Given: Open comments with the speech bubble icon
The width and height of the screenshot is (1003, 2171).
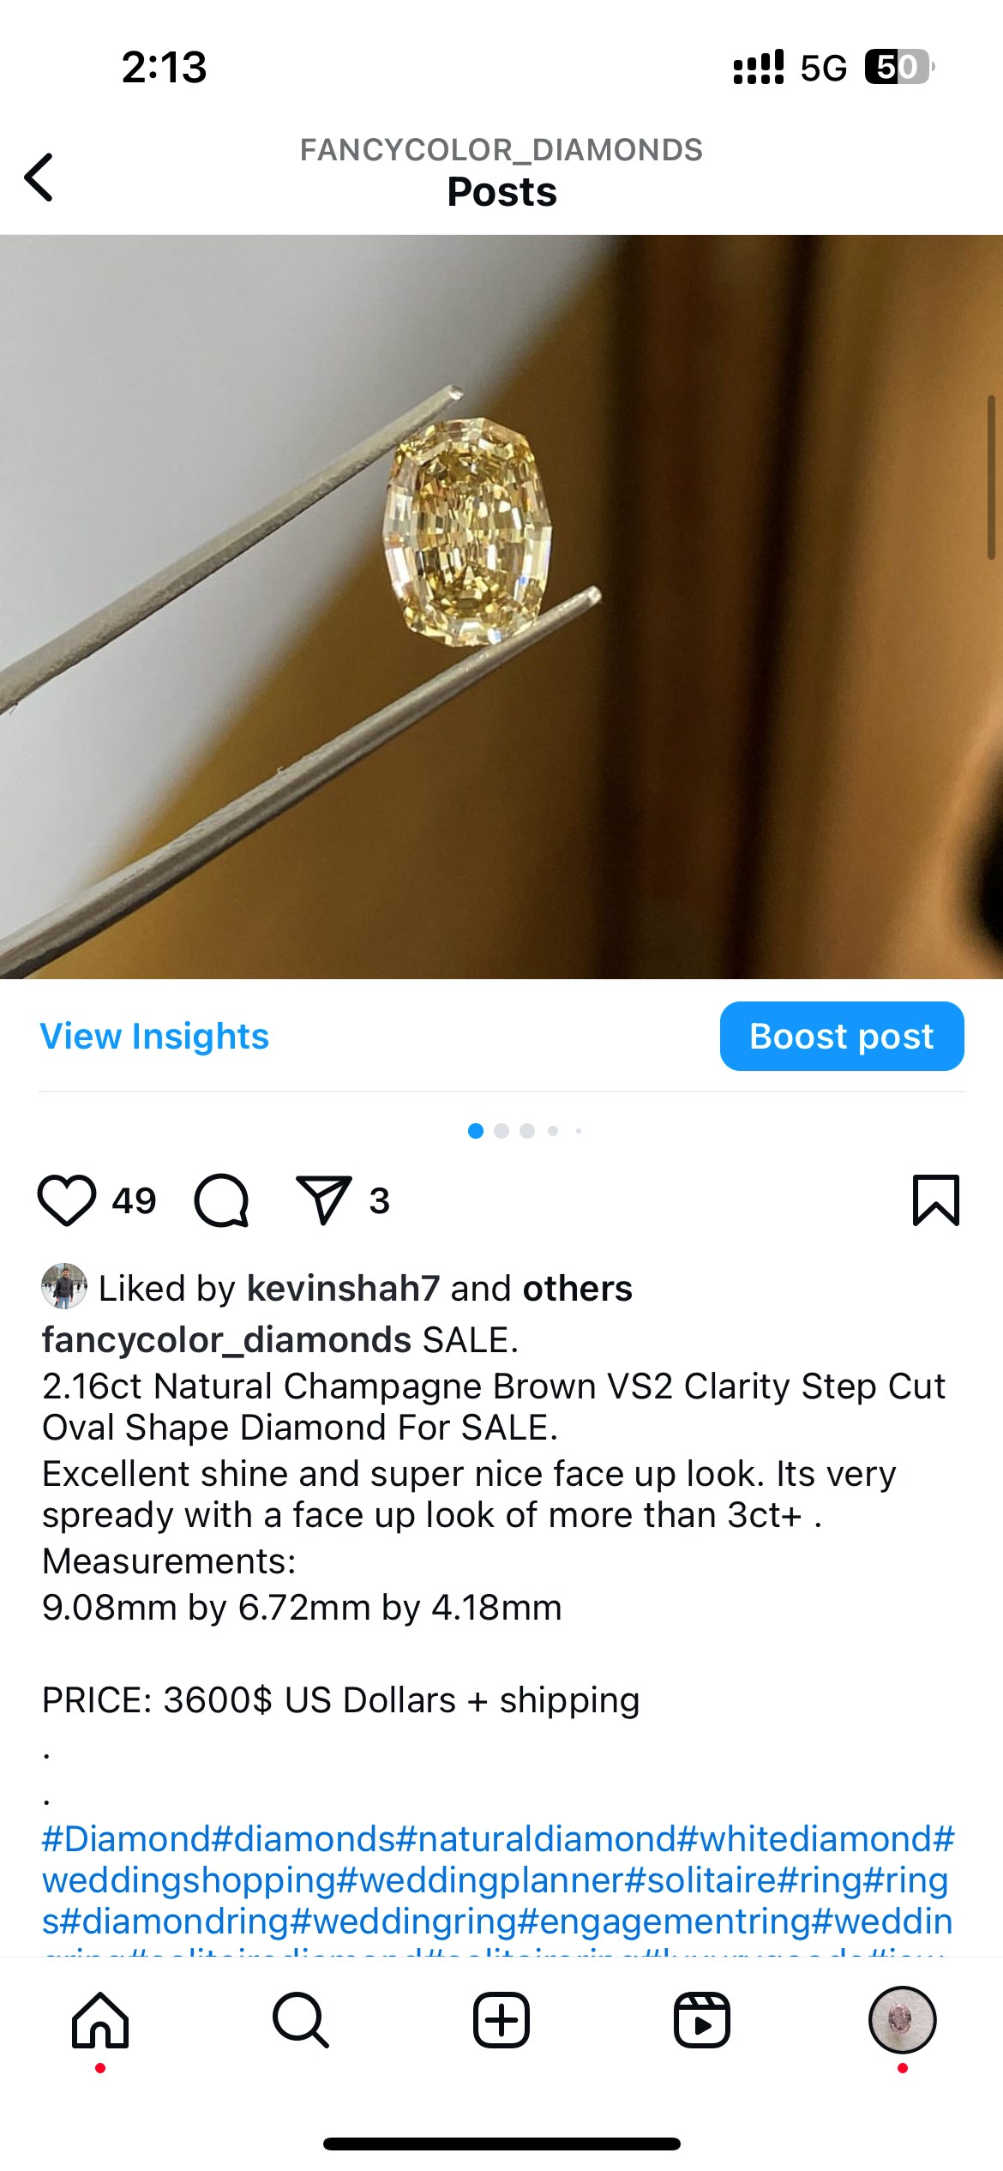Looking at the screenshot, I should (222, 1200).
